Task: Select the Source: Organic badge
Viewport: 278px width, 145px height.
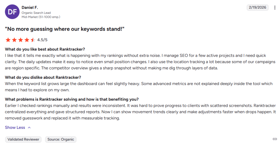Action: pyautogui.click(x=61, y=139)
